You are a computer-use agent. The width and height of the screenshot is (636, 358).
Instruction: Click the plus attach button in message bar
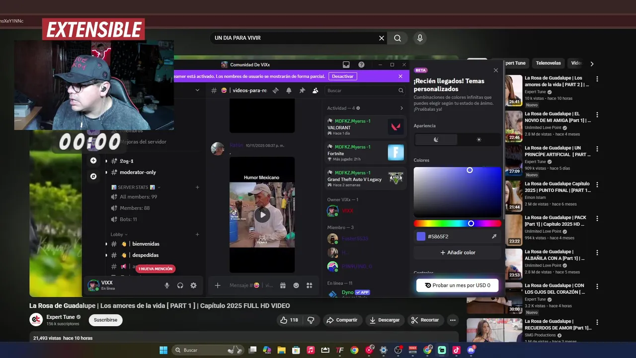(217, 285)
